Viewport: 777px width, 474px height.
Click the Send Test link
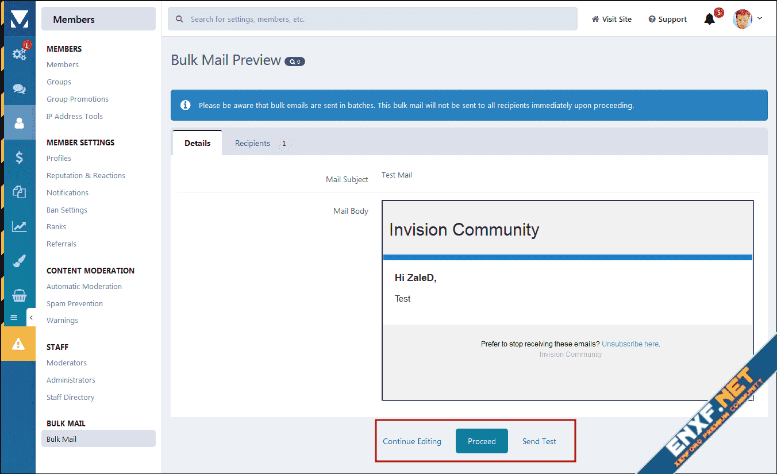pos(539,441)
